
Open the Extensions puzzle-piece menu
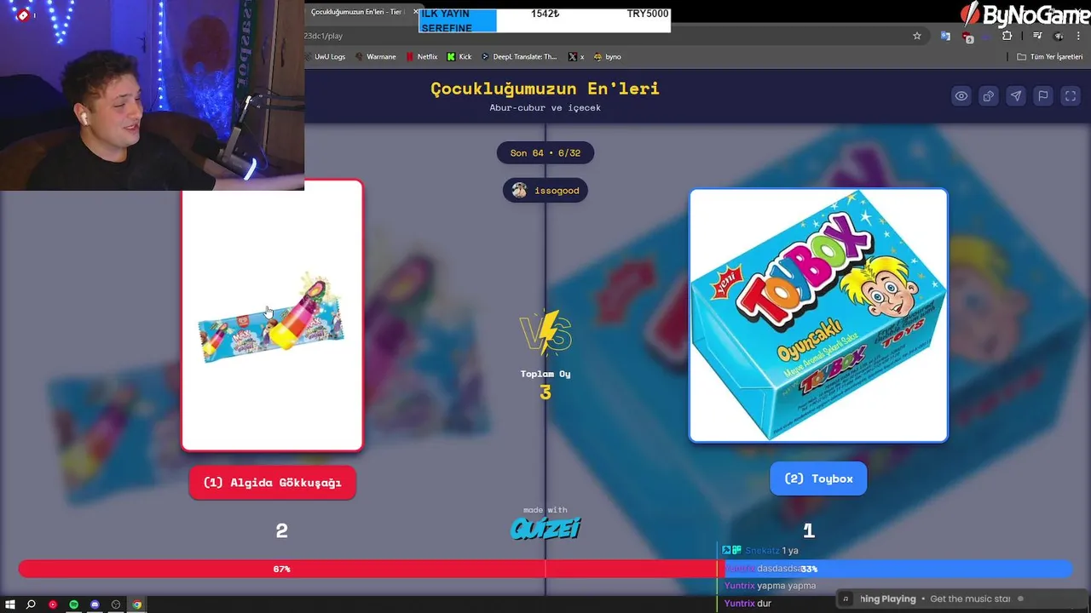[x=1007, y=36]
